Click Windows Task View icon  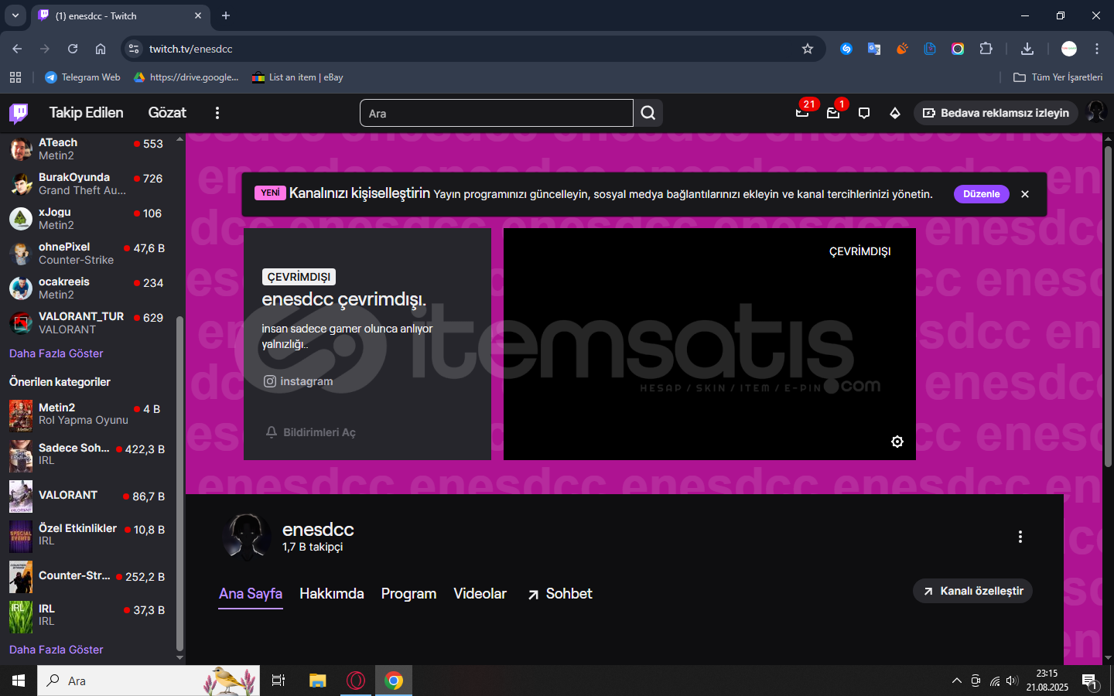278,681
